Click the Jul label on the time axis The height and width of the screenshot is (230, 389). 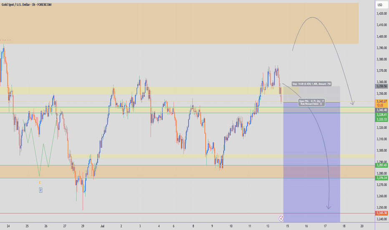pos(102,226)
